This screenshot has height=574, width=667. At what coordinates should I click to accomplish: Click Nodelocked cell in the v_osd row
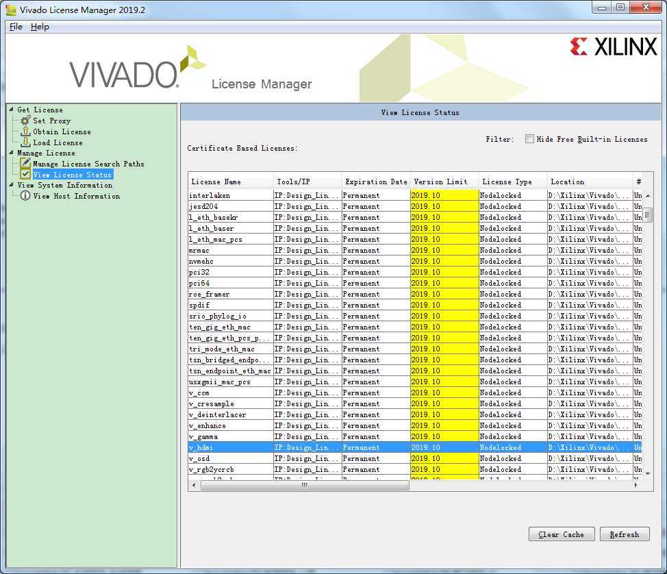(x=513, y=458)
